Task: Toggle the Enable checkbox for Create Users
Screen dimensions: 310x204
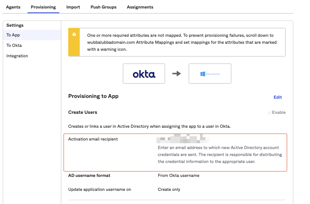Action: [270, 113]
